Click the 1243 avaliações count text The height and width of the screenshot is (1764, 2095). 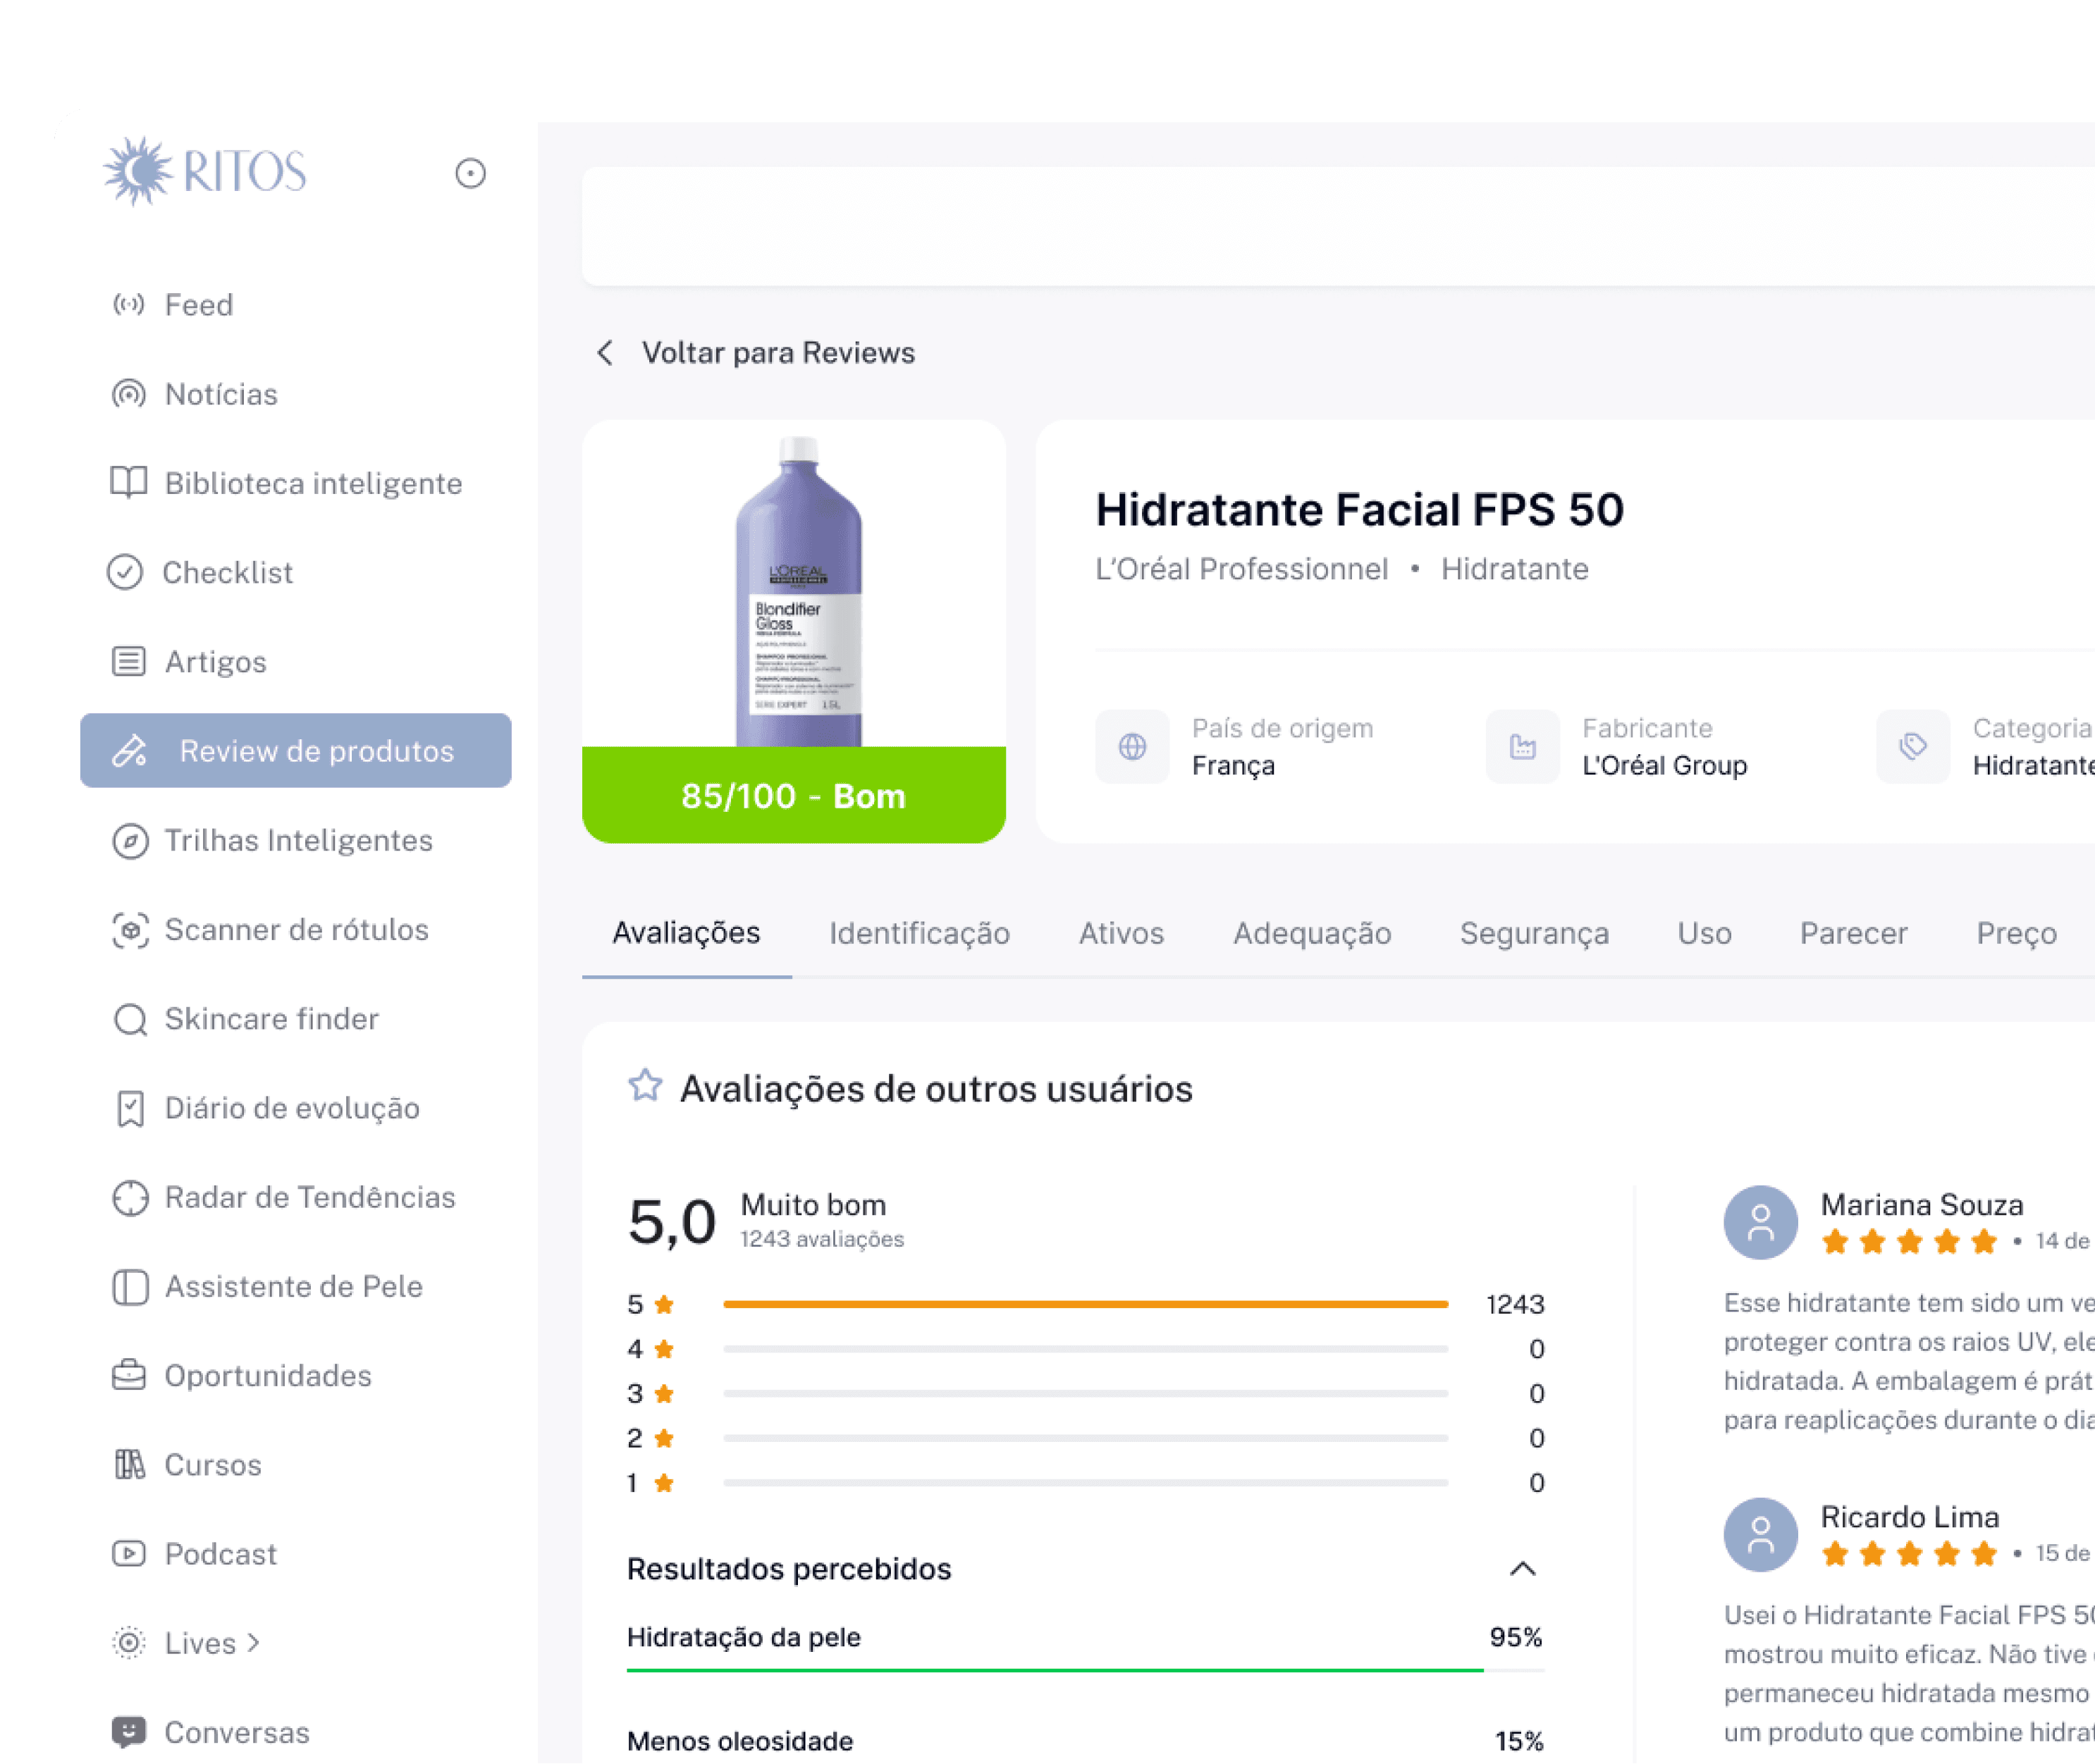pyautogui.click(x=822, y=1239)
